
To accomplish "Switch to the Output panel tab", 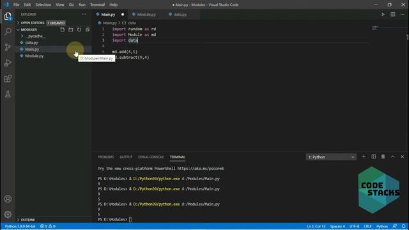I will [126, 157].
